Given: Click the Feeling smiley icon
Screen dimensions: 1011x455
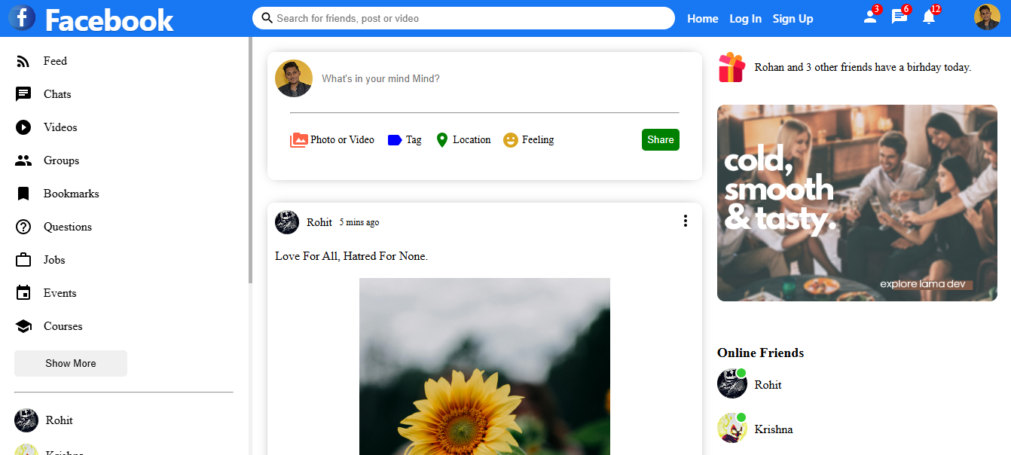Looking at the screenshot, I should tap(511, 140).
